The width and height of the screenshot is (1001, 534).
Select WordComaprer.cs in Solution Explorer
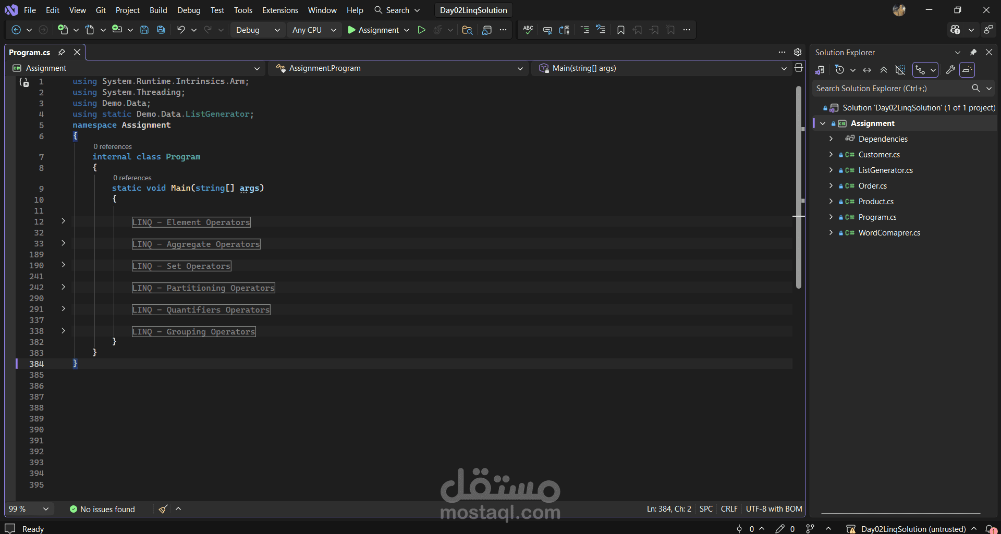889,233
